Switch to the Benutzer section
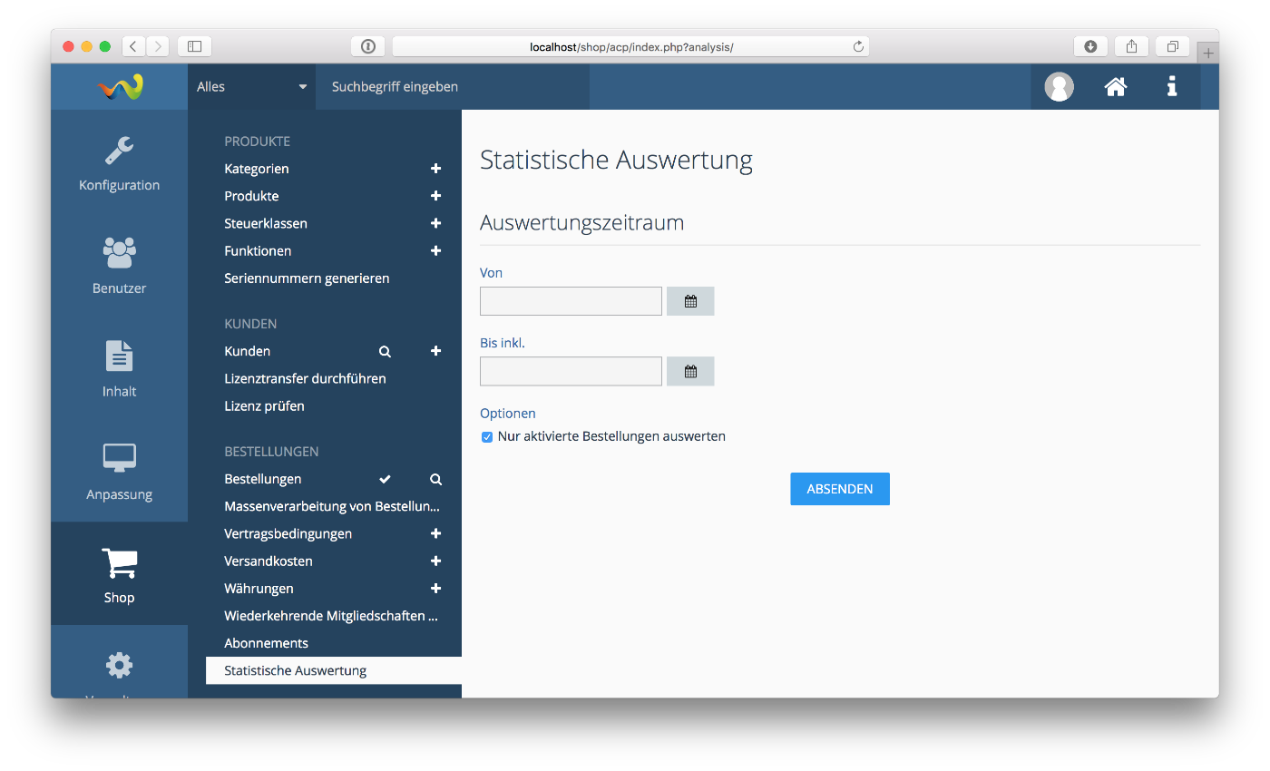The width and height of the screenshot is (1270, 771). (x=119, y=266)
